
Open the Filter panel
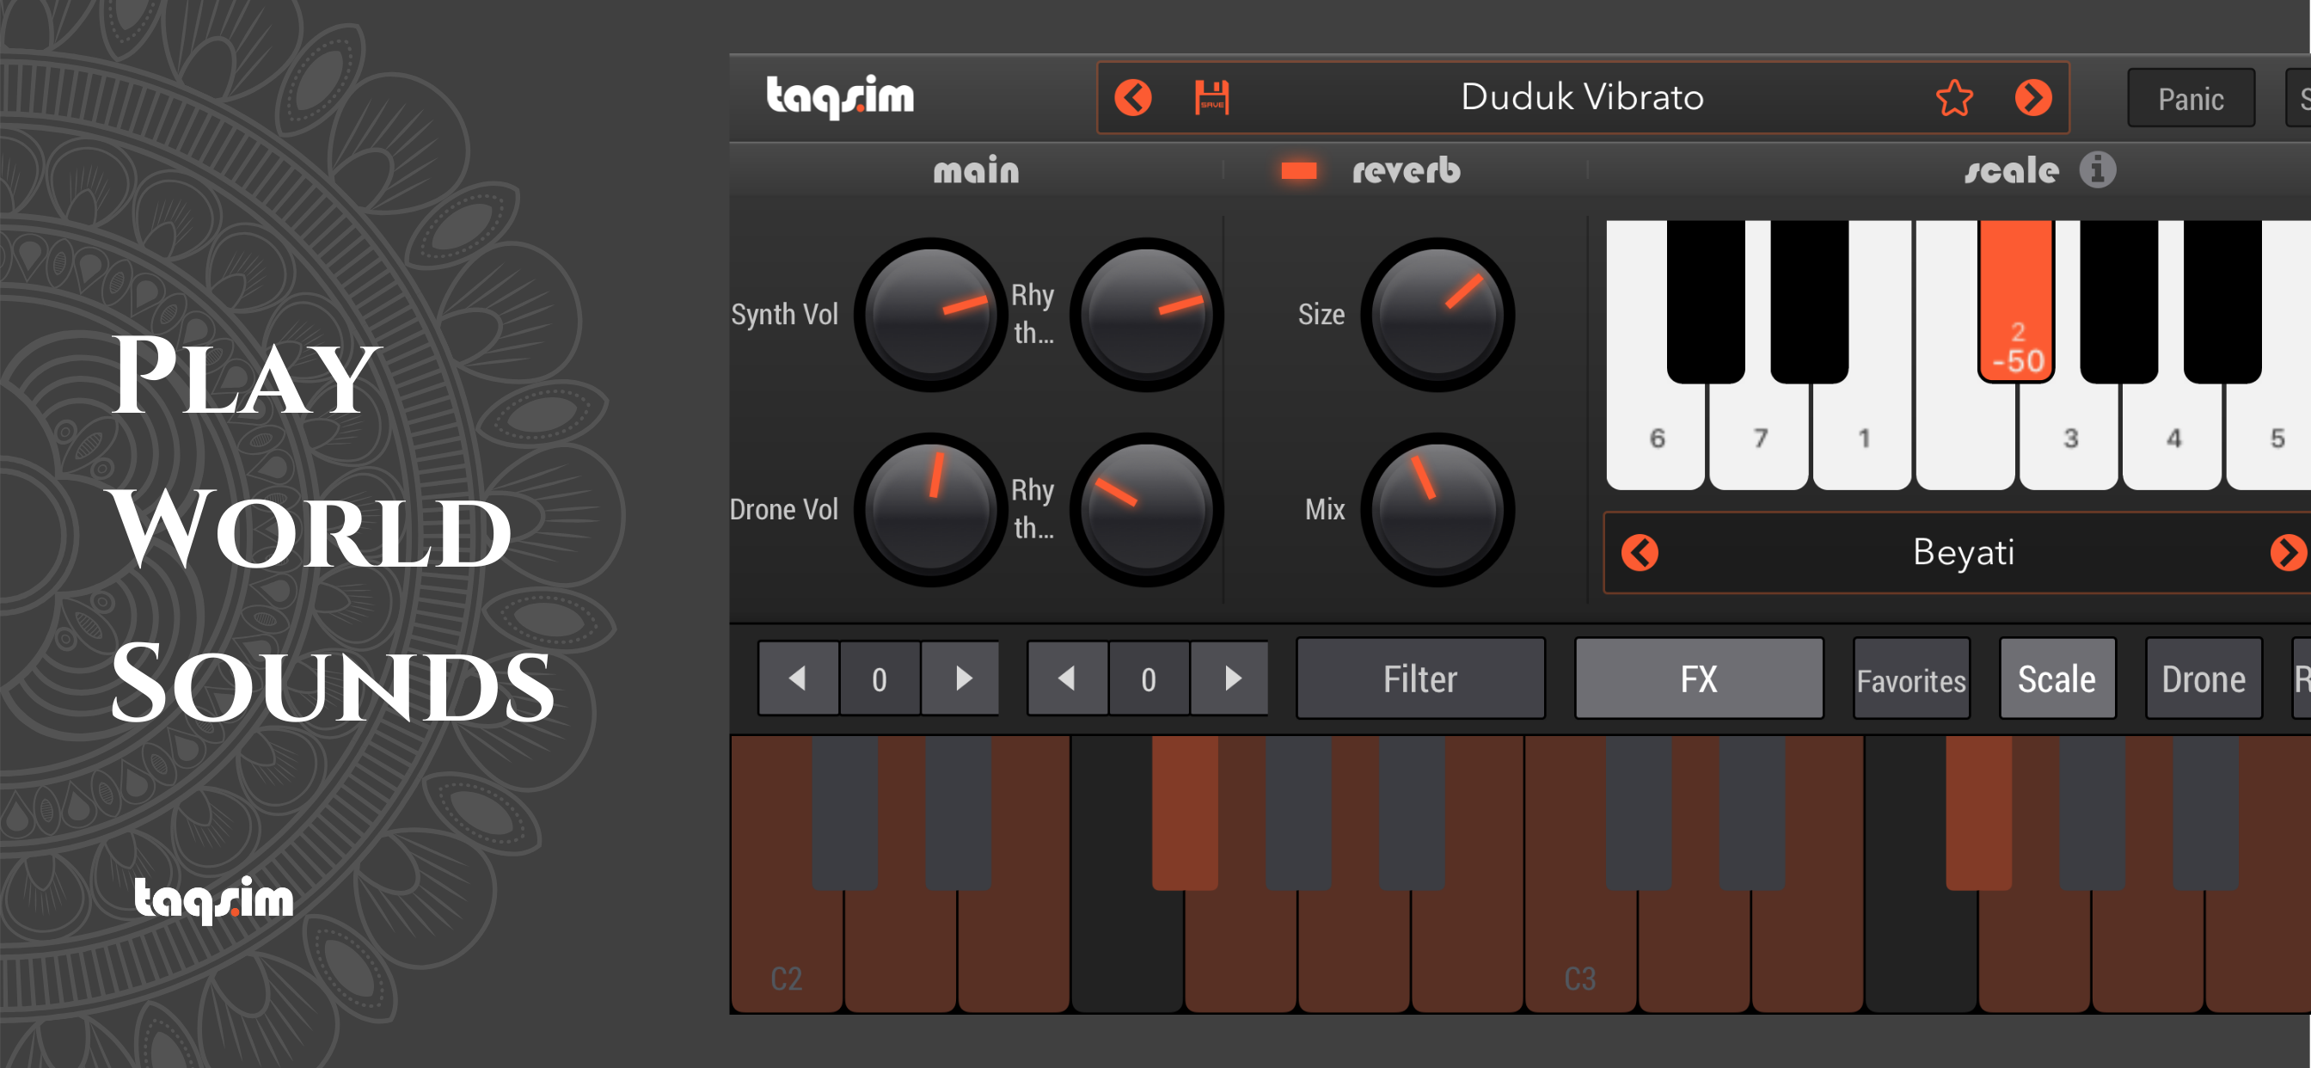[1420, 678]
